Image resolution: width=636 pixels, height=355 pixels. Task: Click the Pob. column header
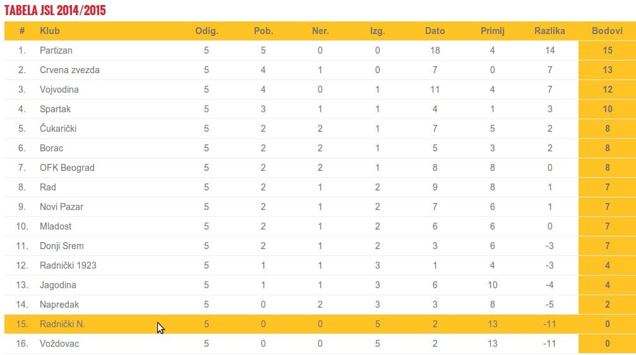click(263, 31)
